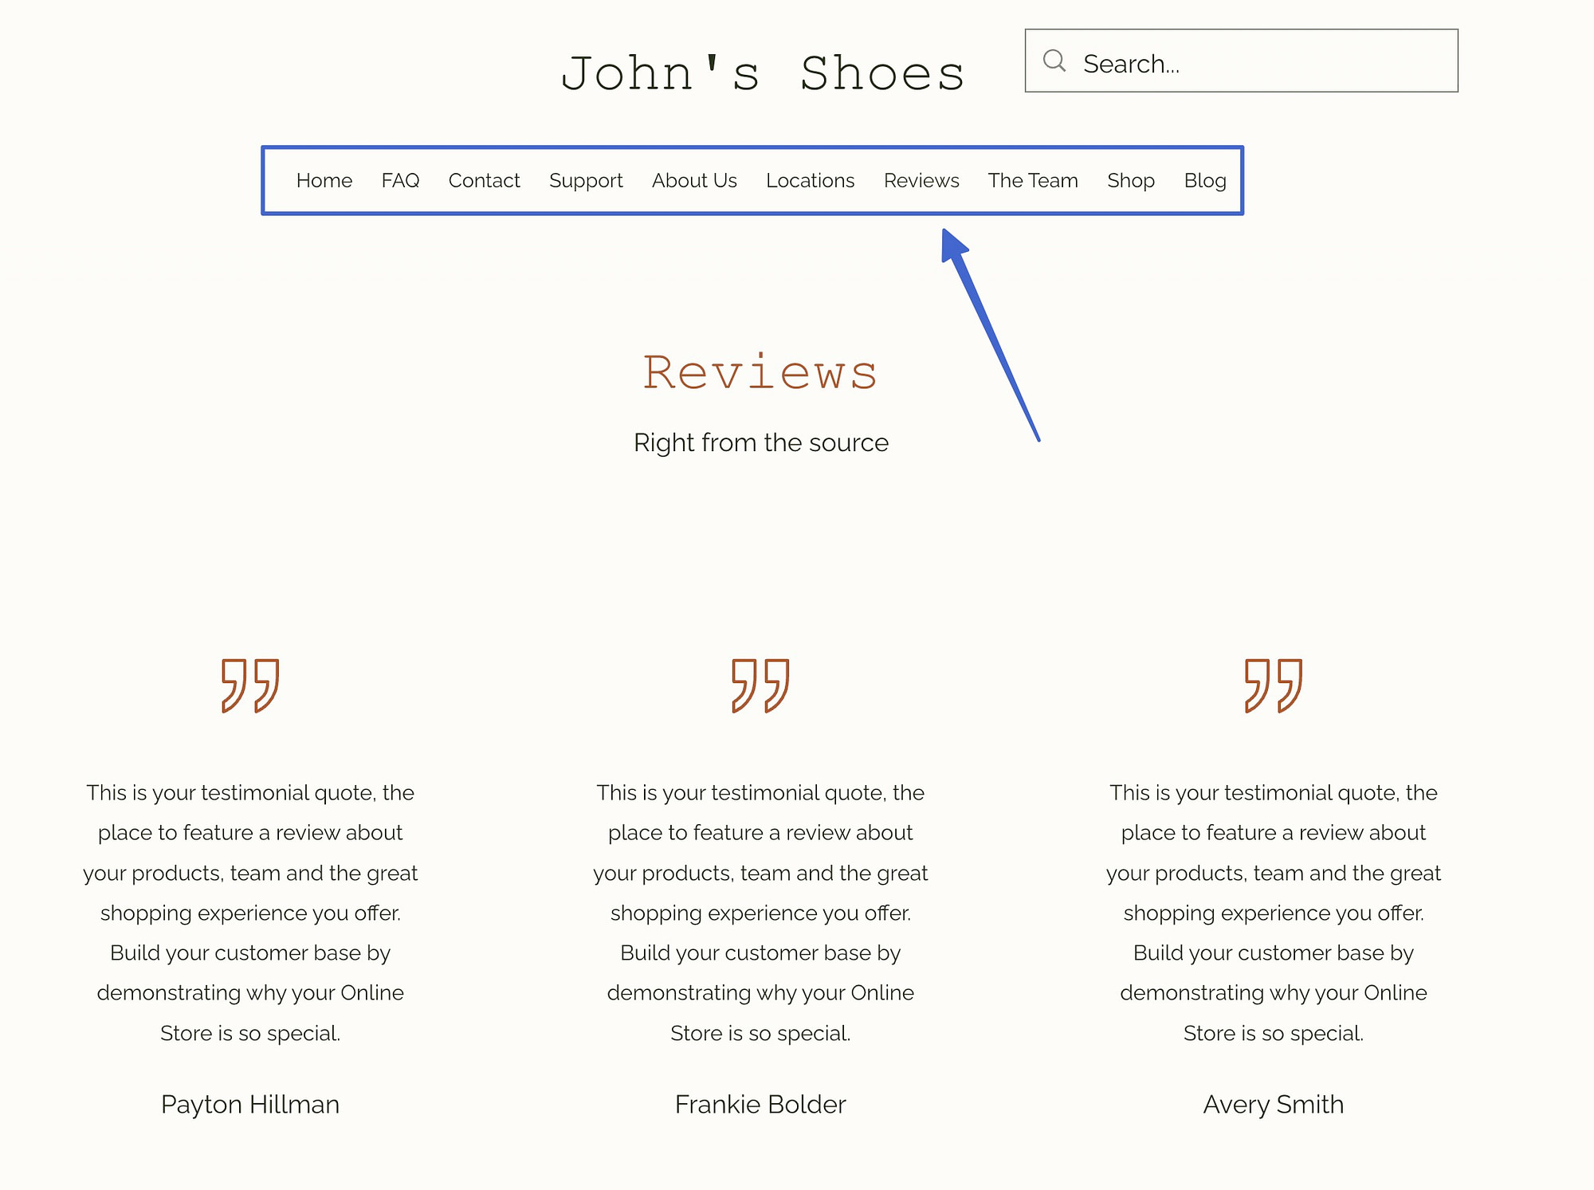Screen dimensions: 1594x1190
Task: Click the first quotation mark icon
Action: pos(251,684)
